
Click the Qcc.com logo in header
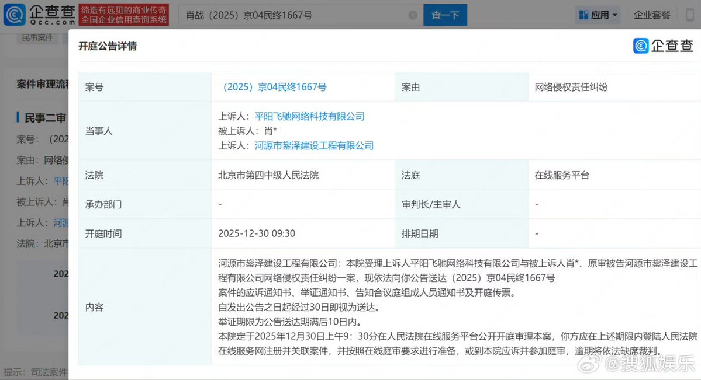[x=39, y=15]
